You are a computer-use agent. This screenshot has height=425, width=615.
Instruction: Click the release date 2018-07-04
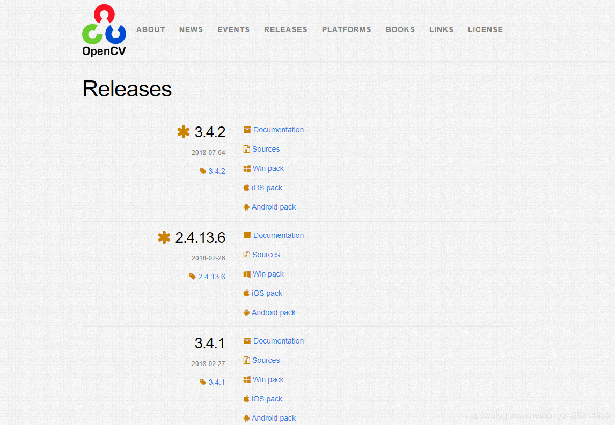[x=208, y=153]
